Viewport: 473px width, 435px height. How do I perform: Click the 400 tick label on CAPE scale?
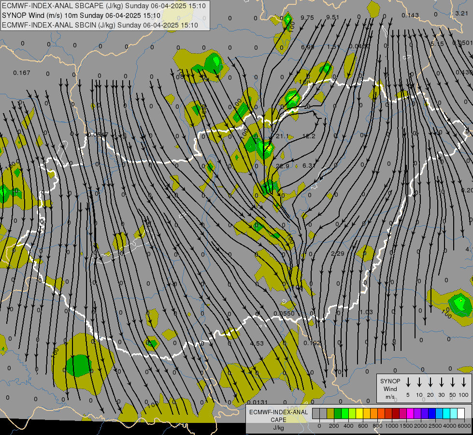[348, 426]
